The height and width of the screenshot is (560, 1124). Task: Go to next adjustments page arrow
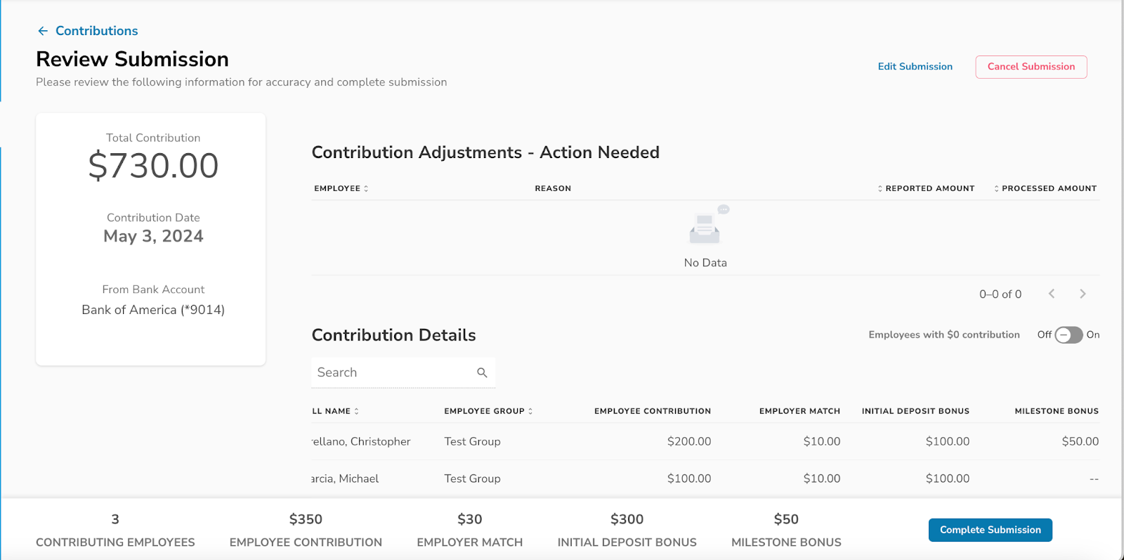click(x=1083, y=294)
